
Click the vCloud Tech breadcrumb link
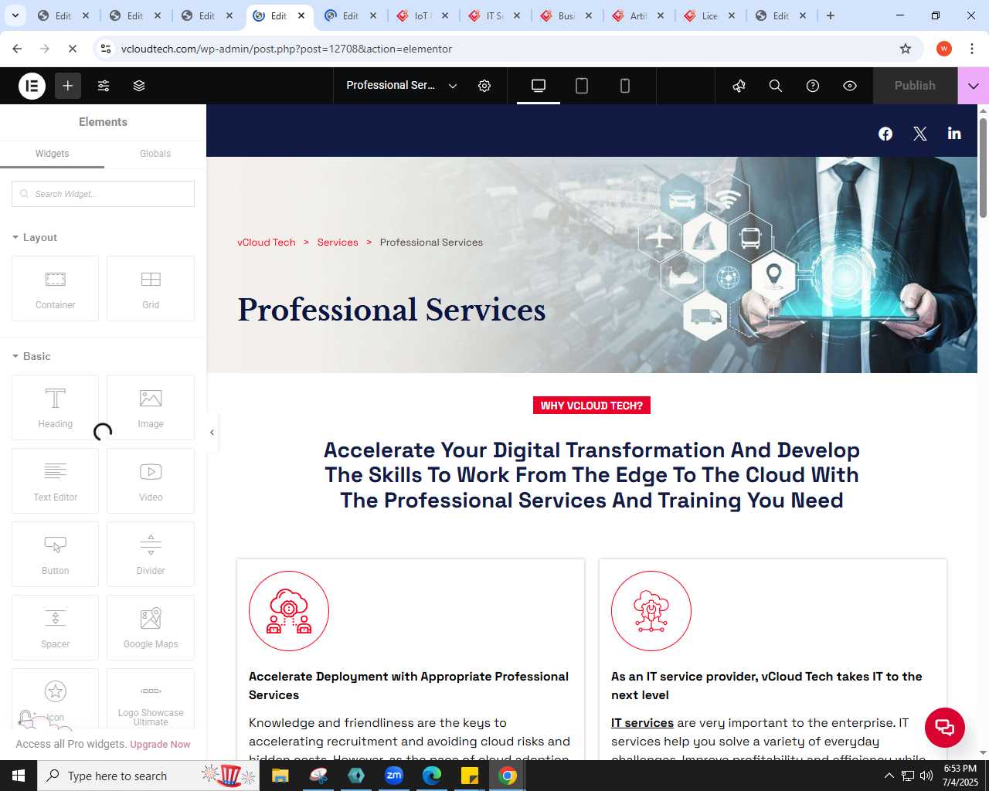[x=267, y=243]
